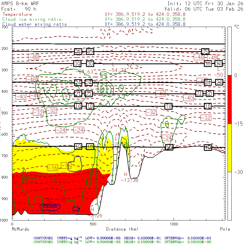This screenshot has height=245, width=245.
Task: Click the "300" pressure tick label
Action: coord(5,70)
